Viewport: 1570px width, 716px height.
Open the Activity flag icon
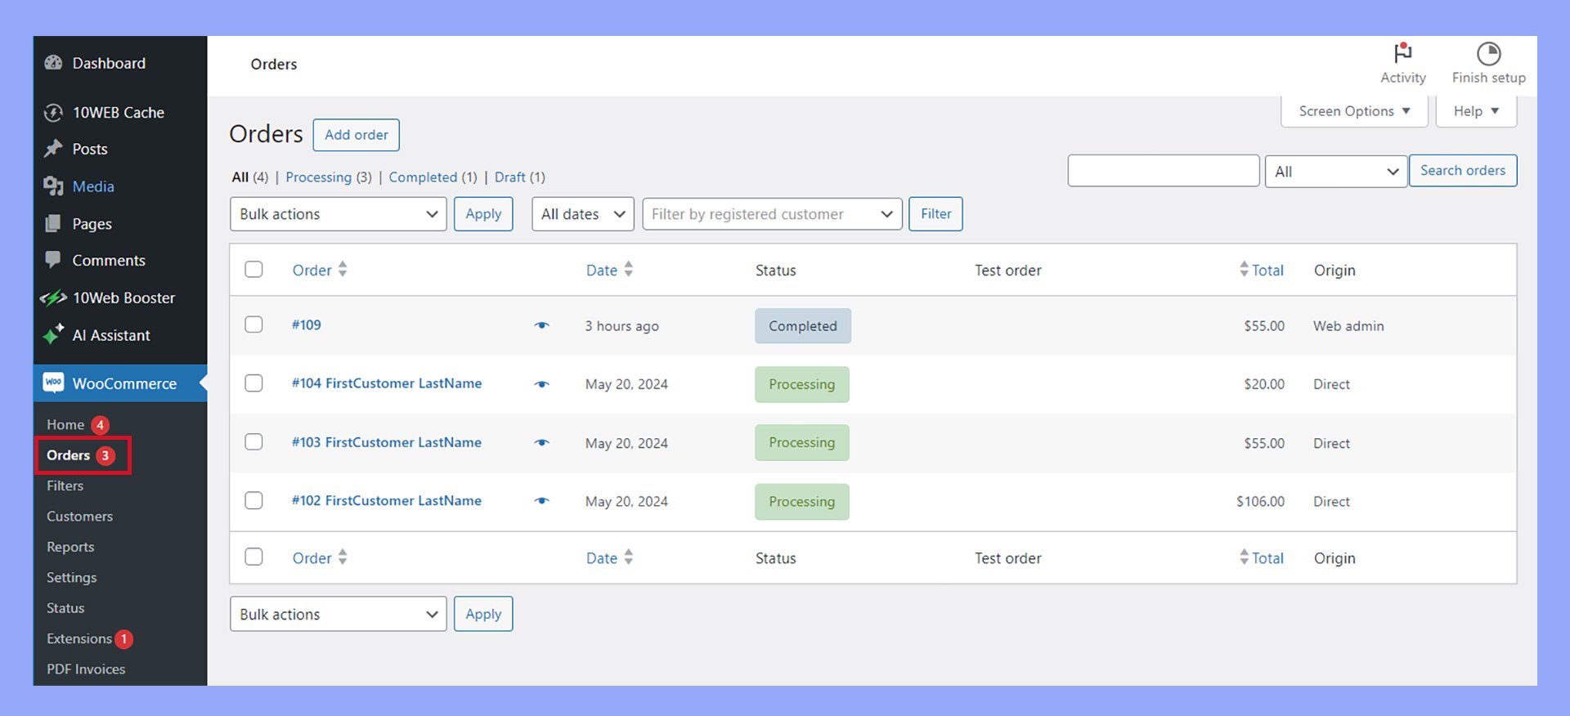coord(1402,54)
